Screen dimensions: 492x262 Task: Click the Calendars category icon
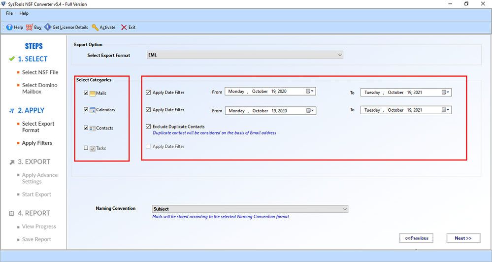click(x=92, y=110)
